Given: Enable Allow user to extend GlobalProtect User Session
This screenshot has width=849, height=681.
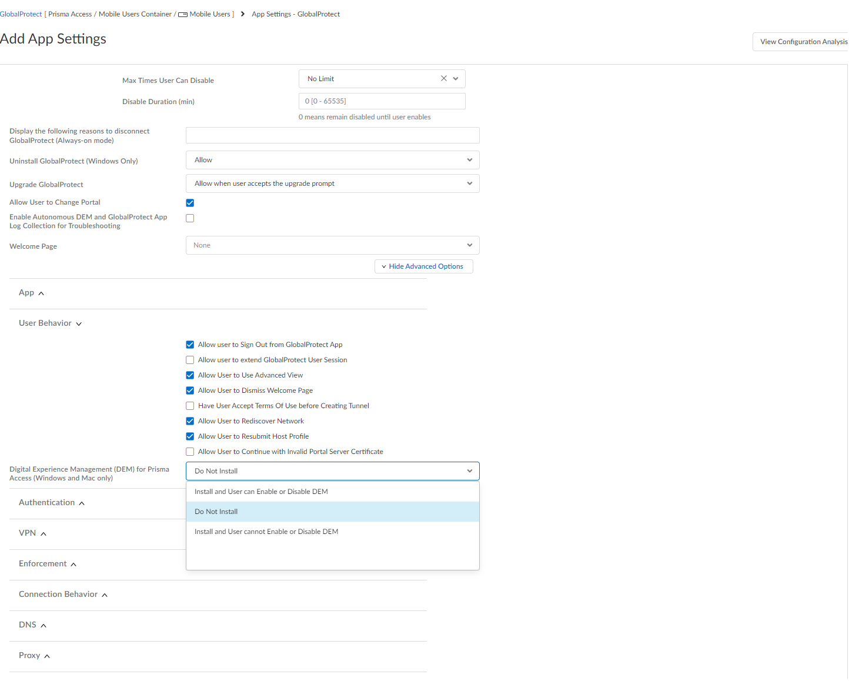Looking at the screenshot, I should click(190, 360).
